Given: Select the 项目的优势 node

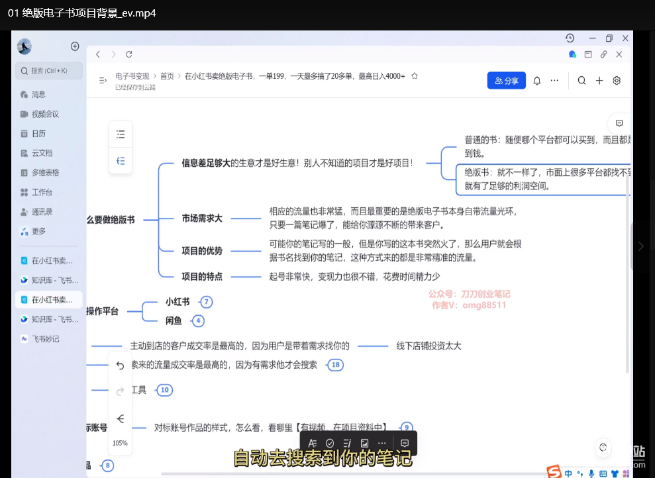Looking at the screenshot, I should click(202, 251).
